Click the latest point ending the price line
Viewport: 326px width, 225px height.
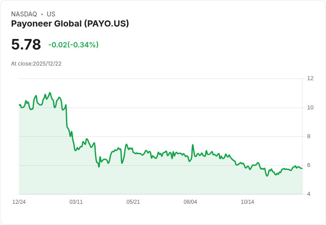(302, 168)
